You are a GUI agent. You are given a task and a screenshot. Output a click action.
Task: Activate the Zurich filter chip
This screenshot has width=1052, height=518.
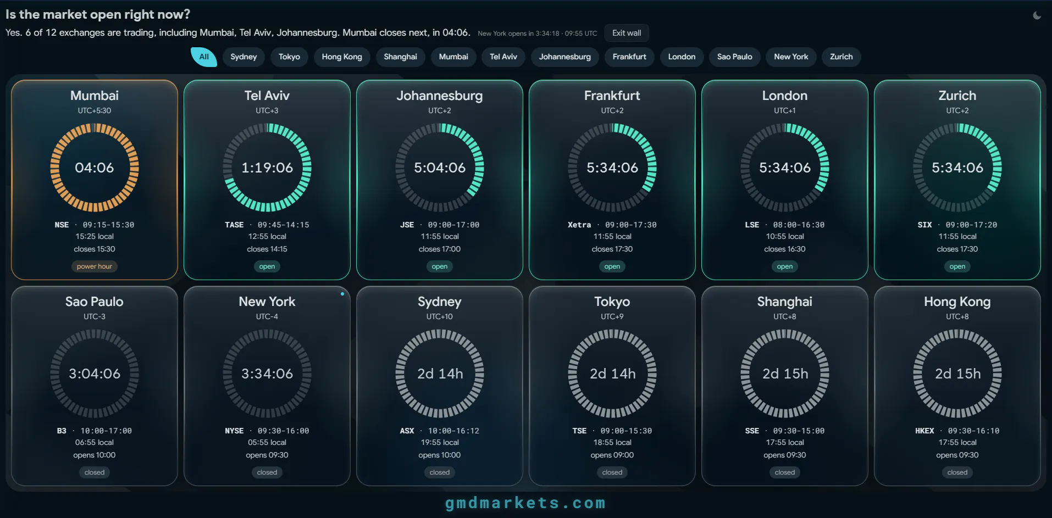pyautogui.click(x=841, y=57)
